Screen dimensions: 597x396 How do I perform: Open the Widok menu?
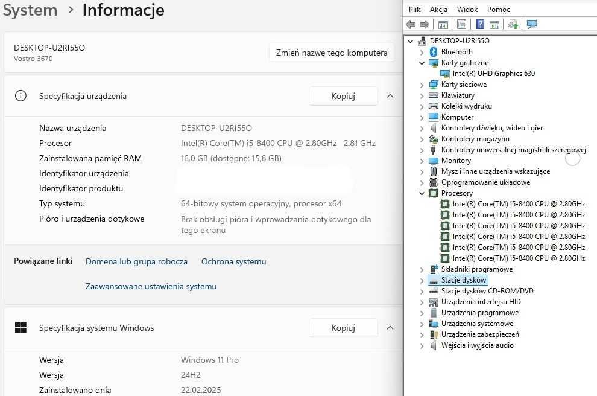click(x=467, y=10)
